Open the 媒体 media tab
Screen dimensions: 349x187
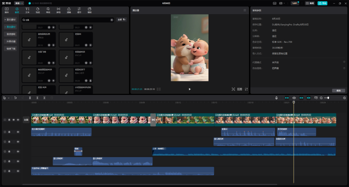[x=7, y=10]
